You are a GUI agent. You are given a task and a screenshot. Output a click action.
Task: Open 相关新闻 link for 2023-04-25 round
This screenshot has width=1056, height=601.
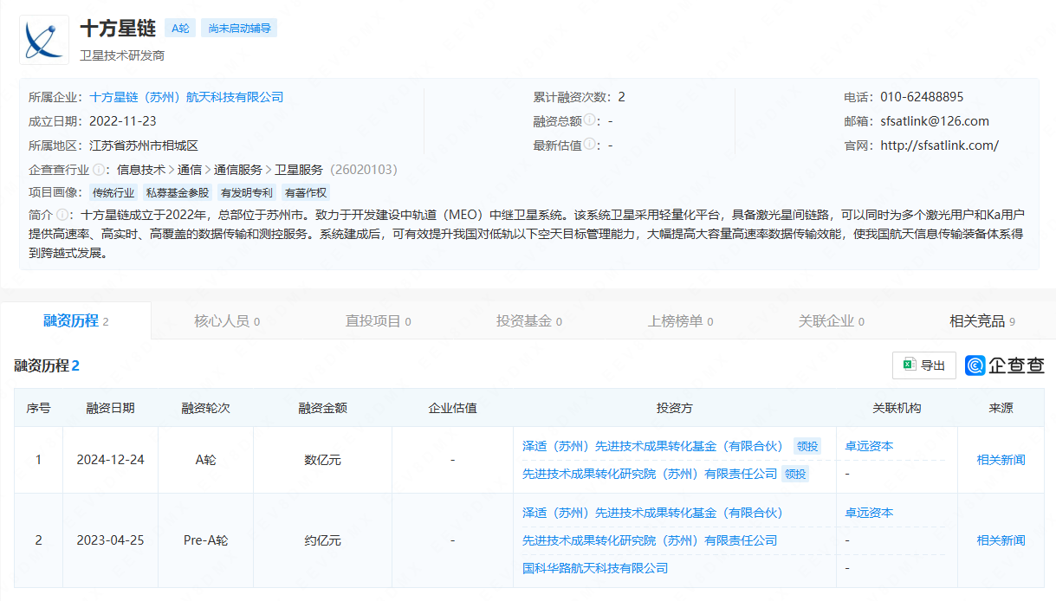click(1001, 540)
